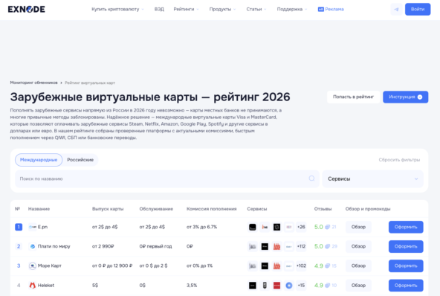Viewport: 440px width, 296px height.
Task: Click blue round service icon in Heleket row
Action: point(288,286)
